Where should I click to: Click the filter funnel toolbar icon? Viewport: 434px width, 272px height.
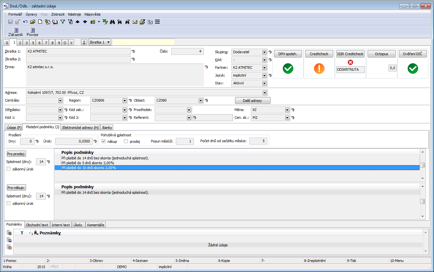pyautogui.click(x=63, y=22)
